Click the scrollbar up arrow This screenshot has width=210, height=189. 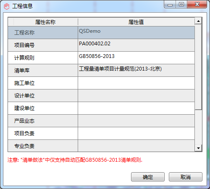click(198, 21)
